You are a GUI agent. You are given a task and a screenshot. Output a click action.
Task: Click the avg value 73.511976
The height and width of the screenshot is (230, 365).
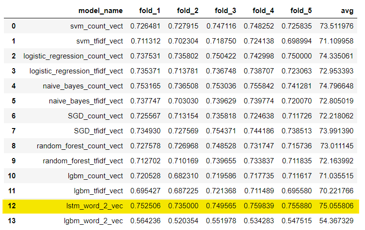click(x=336, y=26)
